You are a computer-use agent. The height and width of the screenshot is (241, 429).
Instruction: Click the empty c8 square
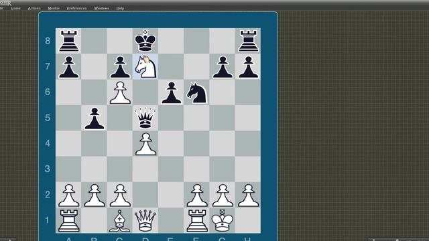pos(119,41)
